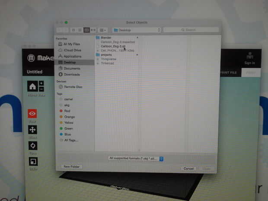
Task: Expand the projects folder arrow
Action: click(137, 55)
